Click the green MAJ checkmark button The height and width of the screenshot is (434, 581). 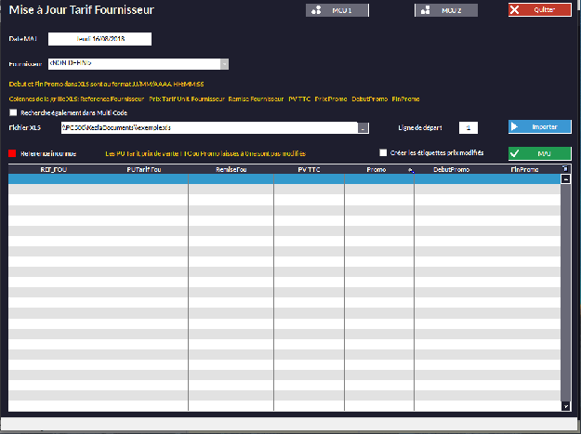[x=539, y=153]
